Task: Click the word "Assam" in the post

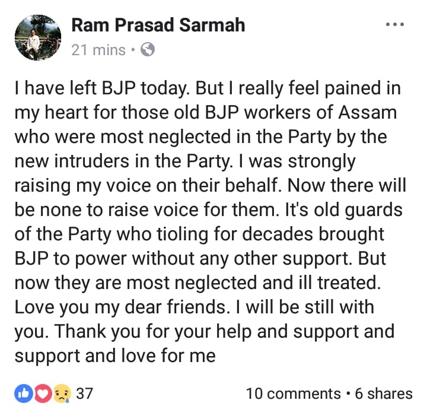Action: 367,112
